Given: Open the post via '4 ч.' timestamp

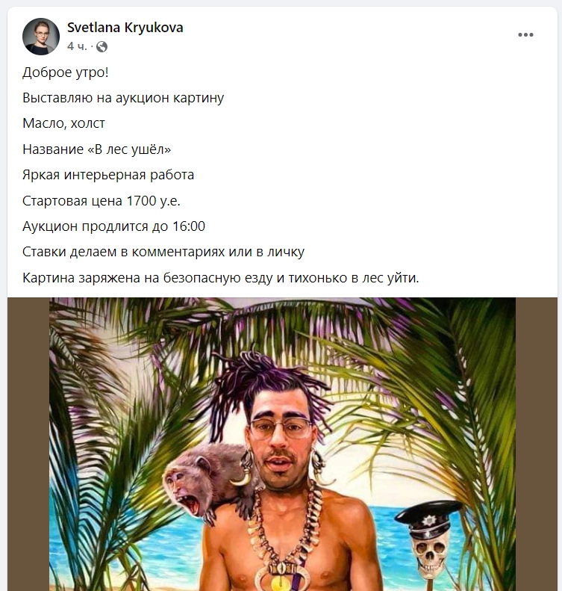Looking at the screenshot, I should (77, 46).
